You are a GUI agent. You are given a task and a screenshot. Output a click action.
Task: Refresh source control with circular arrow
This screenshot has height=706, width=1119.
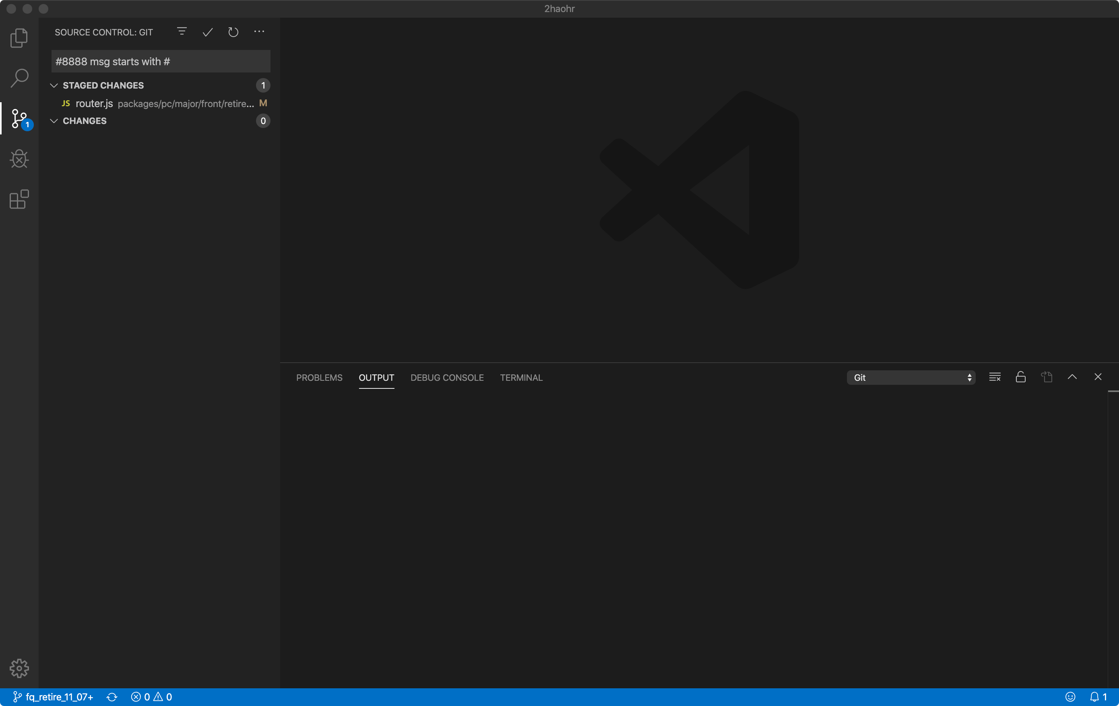point(233,32)
